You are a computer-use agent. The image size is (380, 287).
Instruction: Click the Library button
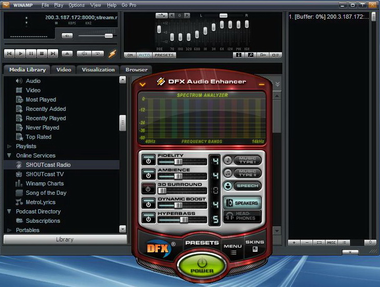point(65,239)
